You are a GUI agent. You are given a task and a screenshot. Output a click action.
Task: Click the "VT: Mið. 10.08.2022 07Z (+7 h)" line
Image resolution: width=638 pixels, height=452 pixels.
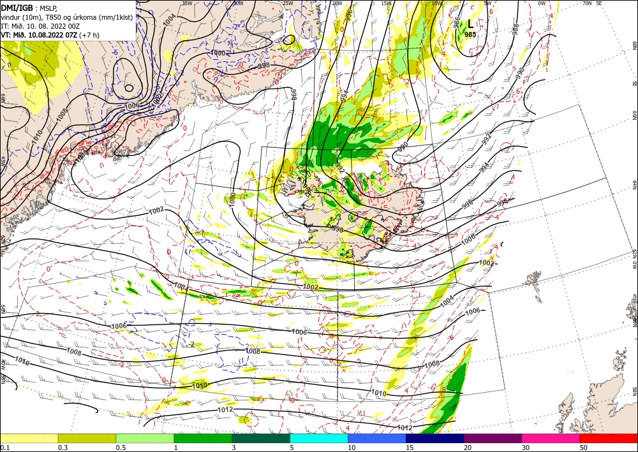(50, 35)
